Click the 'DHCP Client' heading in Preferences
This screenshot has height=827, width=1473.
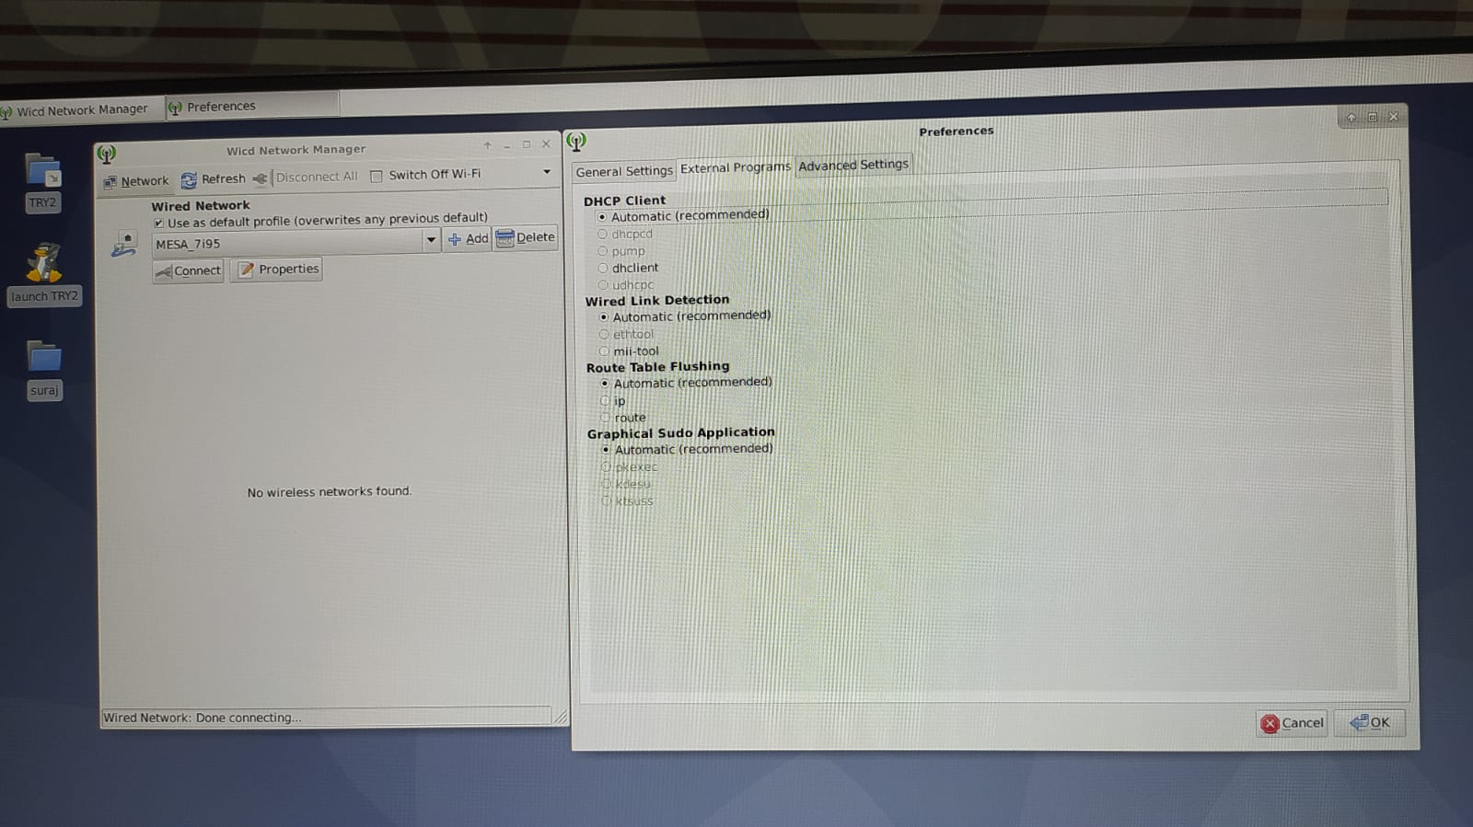624,201
